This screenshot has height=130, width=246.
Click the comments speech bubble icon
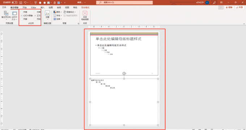tap(221, 7)
